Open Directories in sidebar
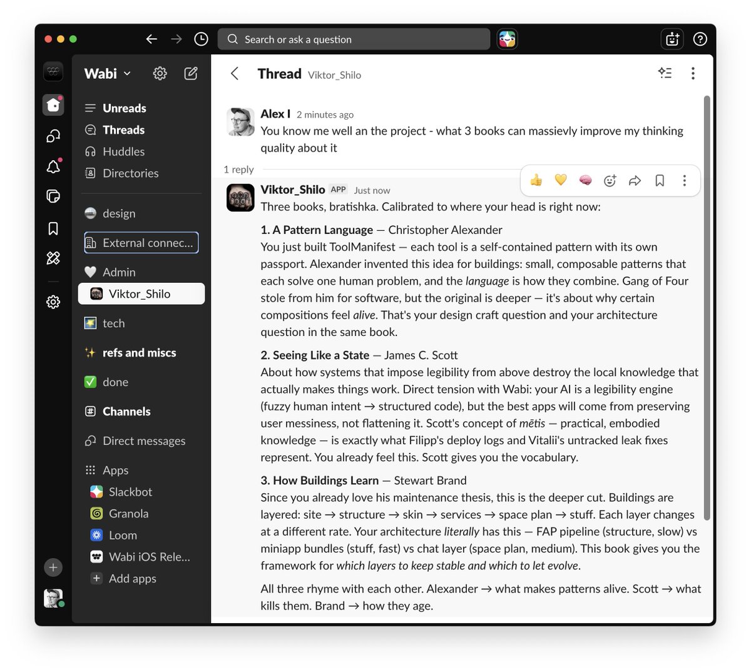Screen dimensions: 751x672 pyautogui.click(x=141, y=173)
